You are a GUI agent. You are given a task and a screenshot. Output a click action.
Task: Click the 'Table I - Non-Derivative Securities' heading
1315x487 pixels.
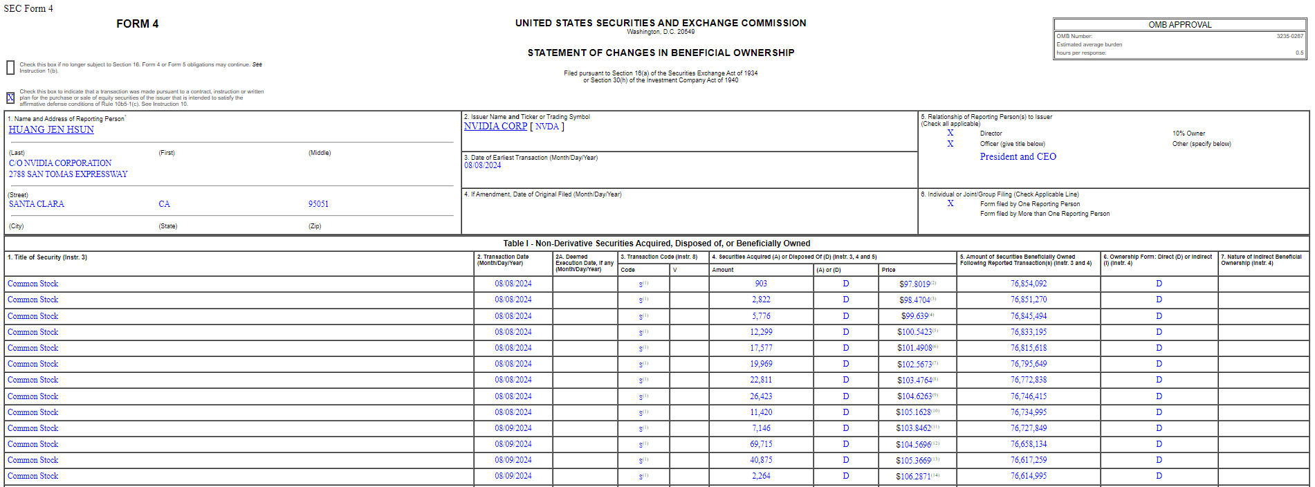[656, 243]
